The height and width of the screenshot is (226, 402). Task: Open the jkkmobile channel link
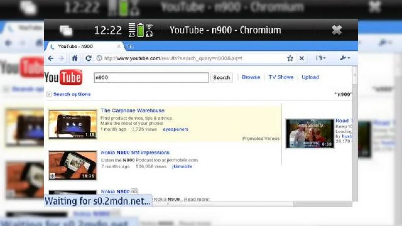click(182, 166)
